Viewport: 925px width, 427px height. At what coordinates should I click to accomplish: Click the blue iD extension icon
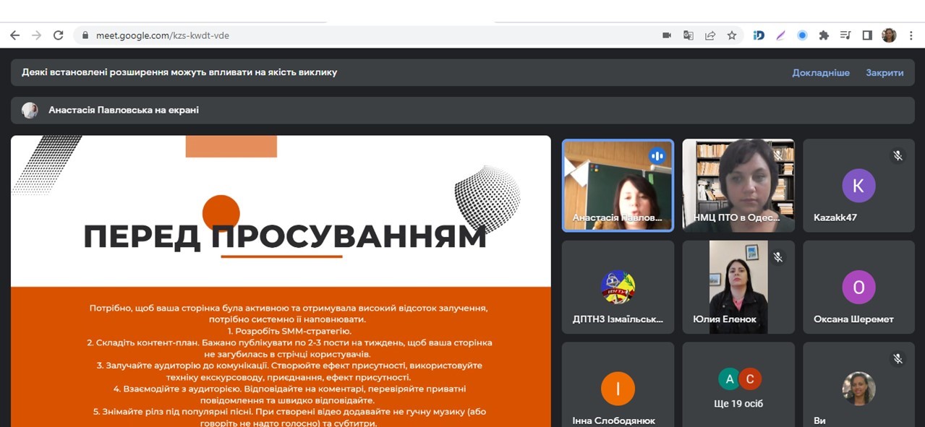click(759, 35)
